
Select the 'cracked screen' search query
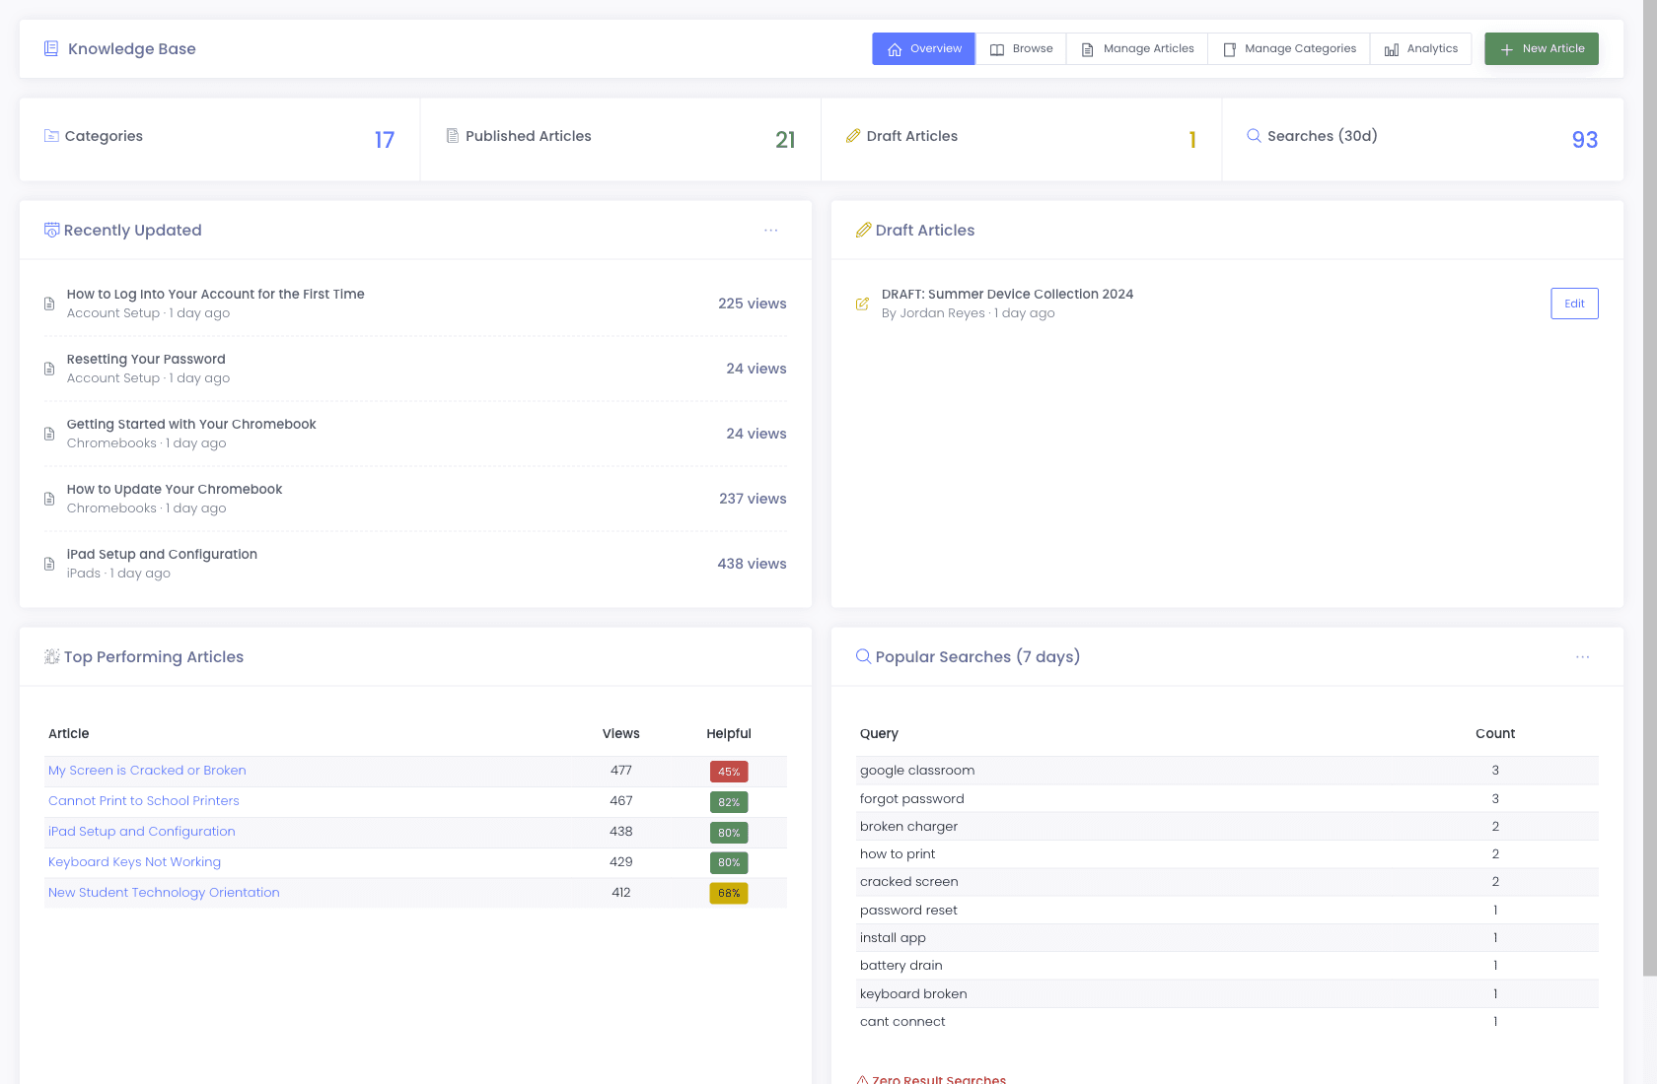[908, 881]
